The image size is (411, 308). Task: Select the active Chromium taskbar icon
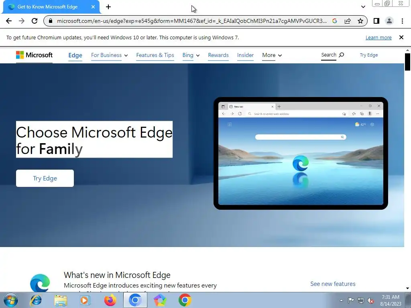[135, 300]
